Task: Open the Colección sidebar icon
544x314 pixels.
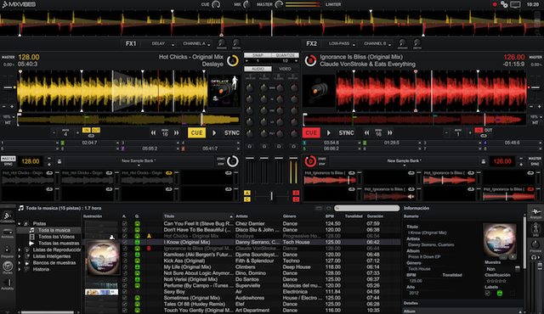Action: [x=8, y=216]
